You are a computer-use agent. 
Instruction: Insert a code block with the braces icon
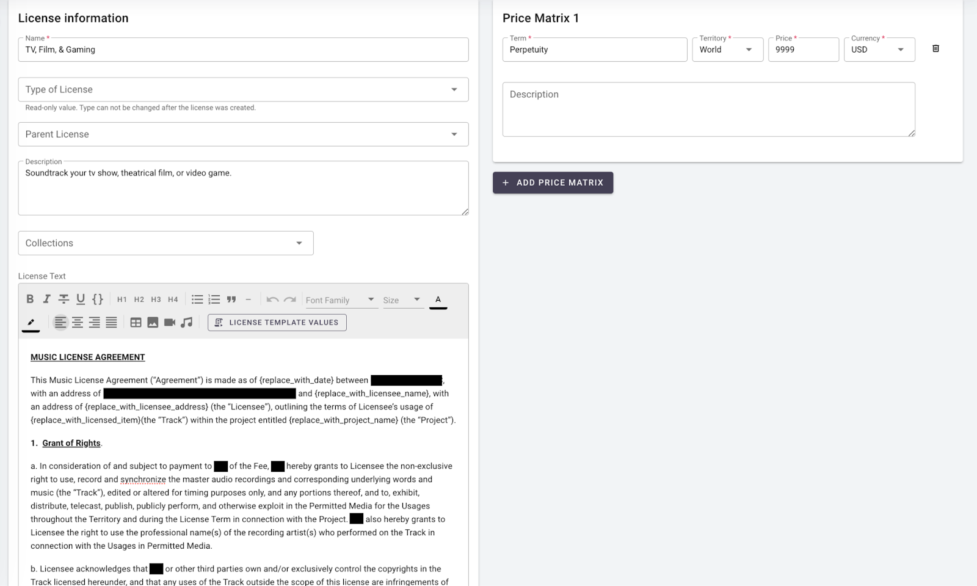click(98, 299)
